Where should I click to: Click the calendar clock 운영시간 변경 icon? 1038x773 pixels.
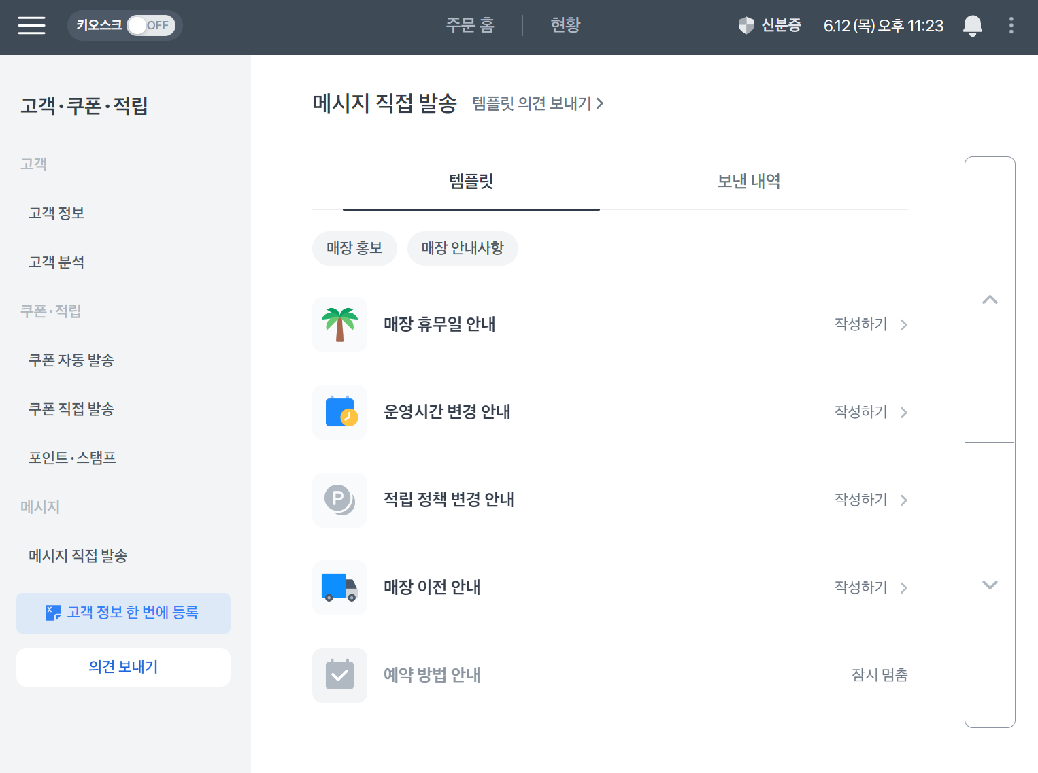[339, 412]
